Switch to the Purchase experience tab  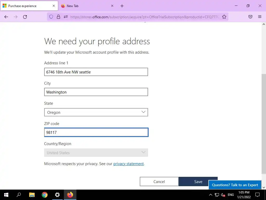click(29, 6)
